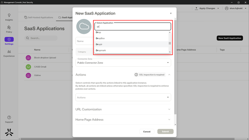Select the Gdrive row text
249x140 pixels.
pyautogui.click(x=37, y=75)
